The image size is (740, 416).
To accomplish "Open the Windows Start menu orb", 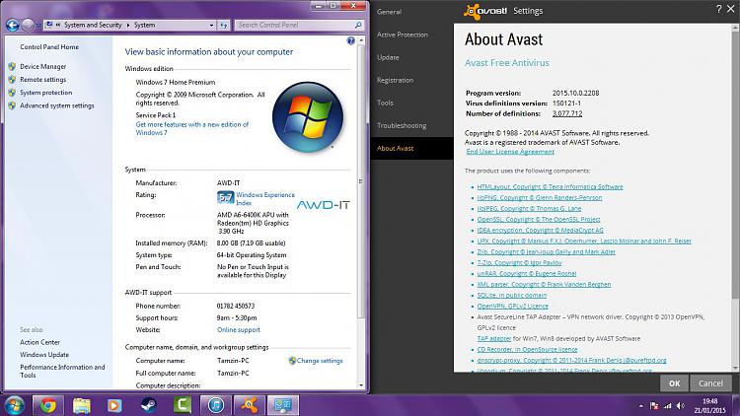I will (14, 405).
